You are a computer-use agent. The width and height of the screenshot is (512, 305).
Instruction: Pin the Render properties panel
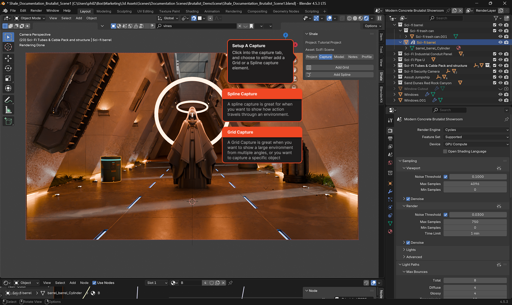(507, 119)
